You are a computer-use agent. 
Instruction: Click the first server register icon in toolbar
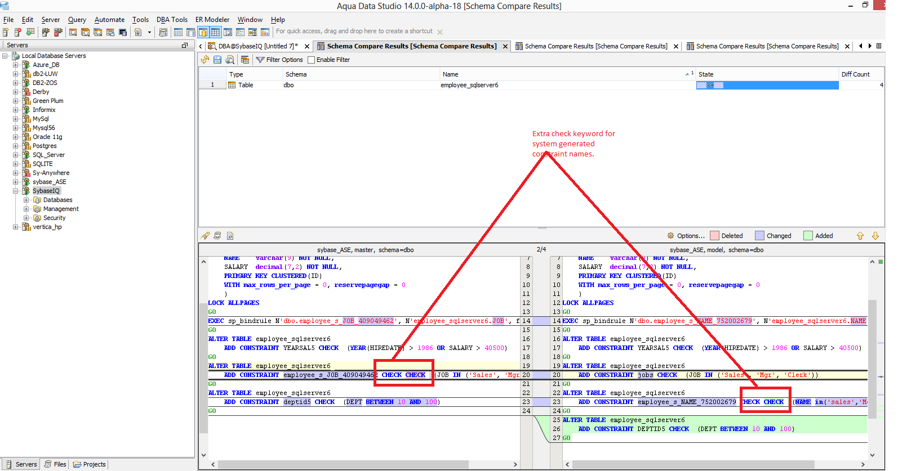coord(6,32)
